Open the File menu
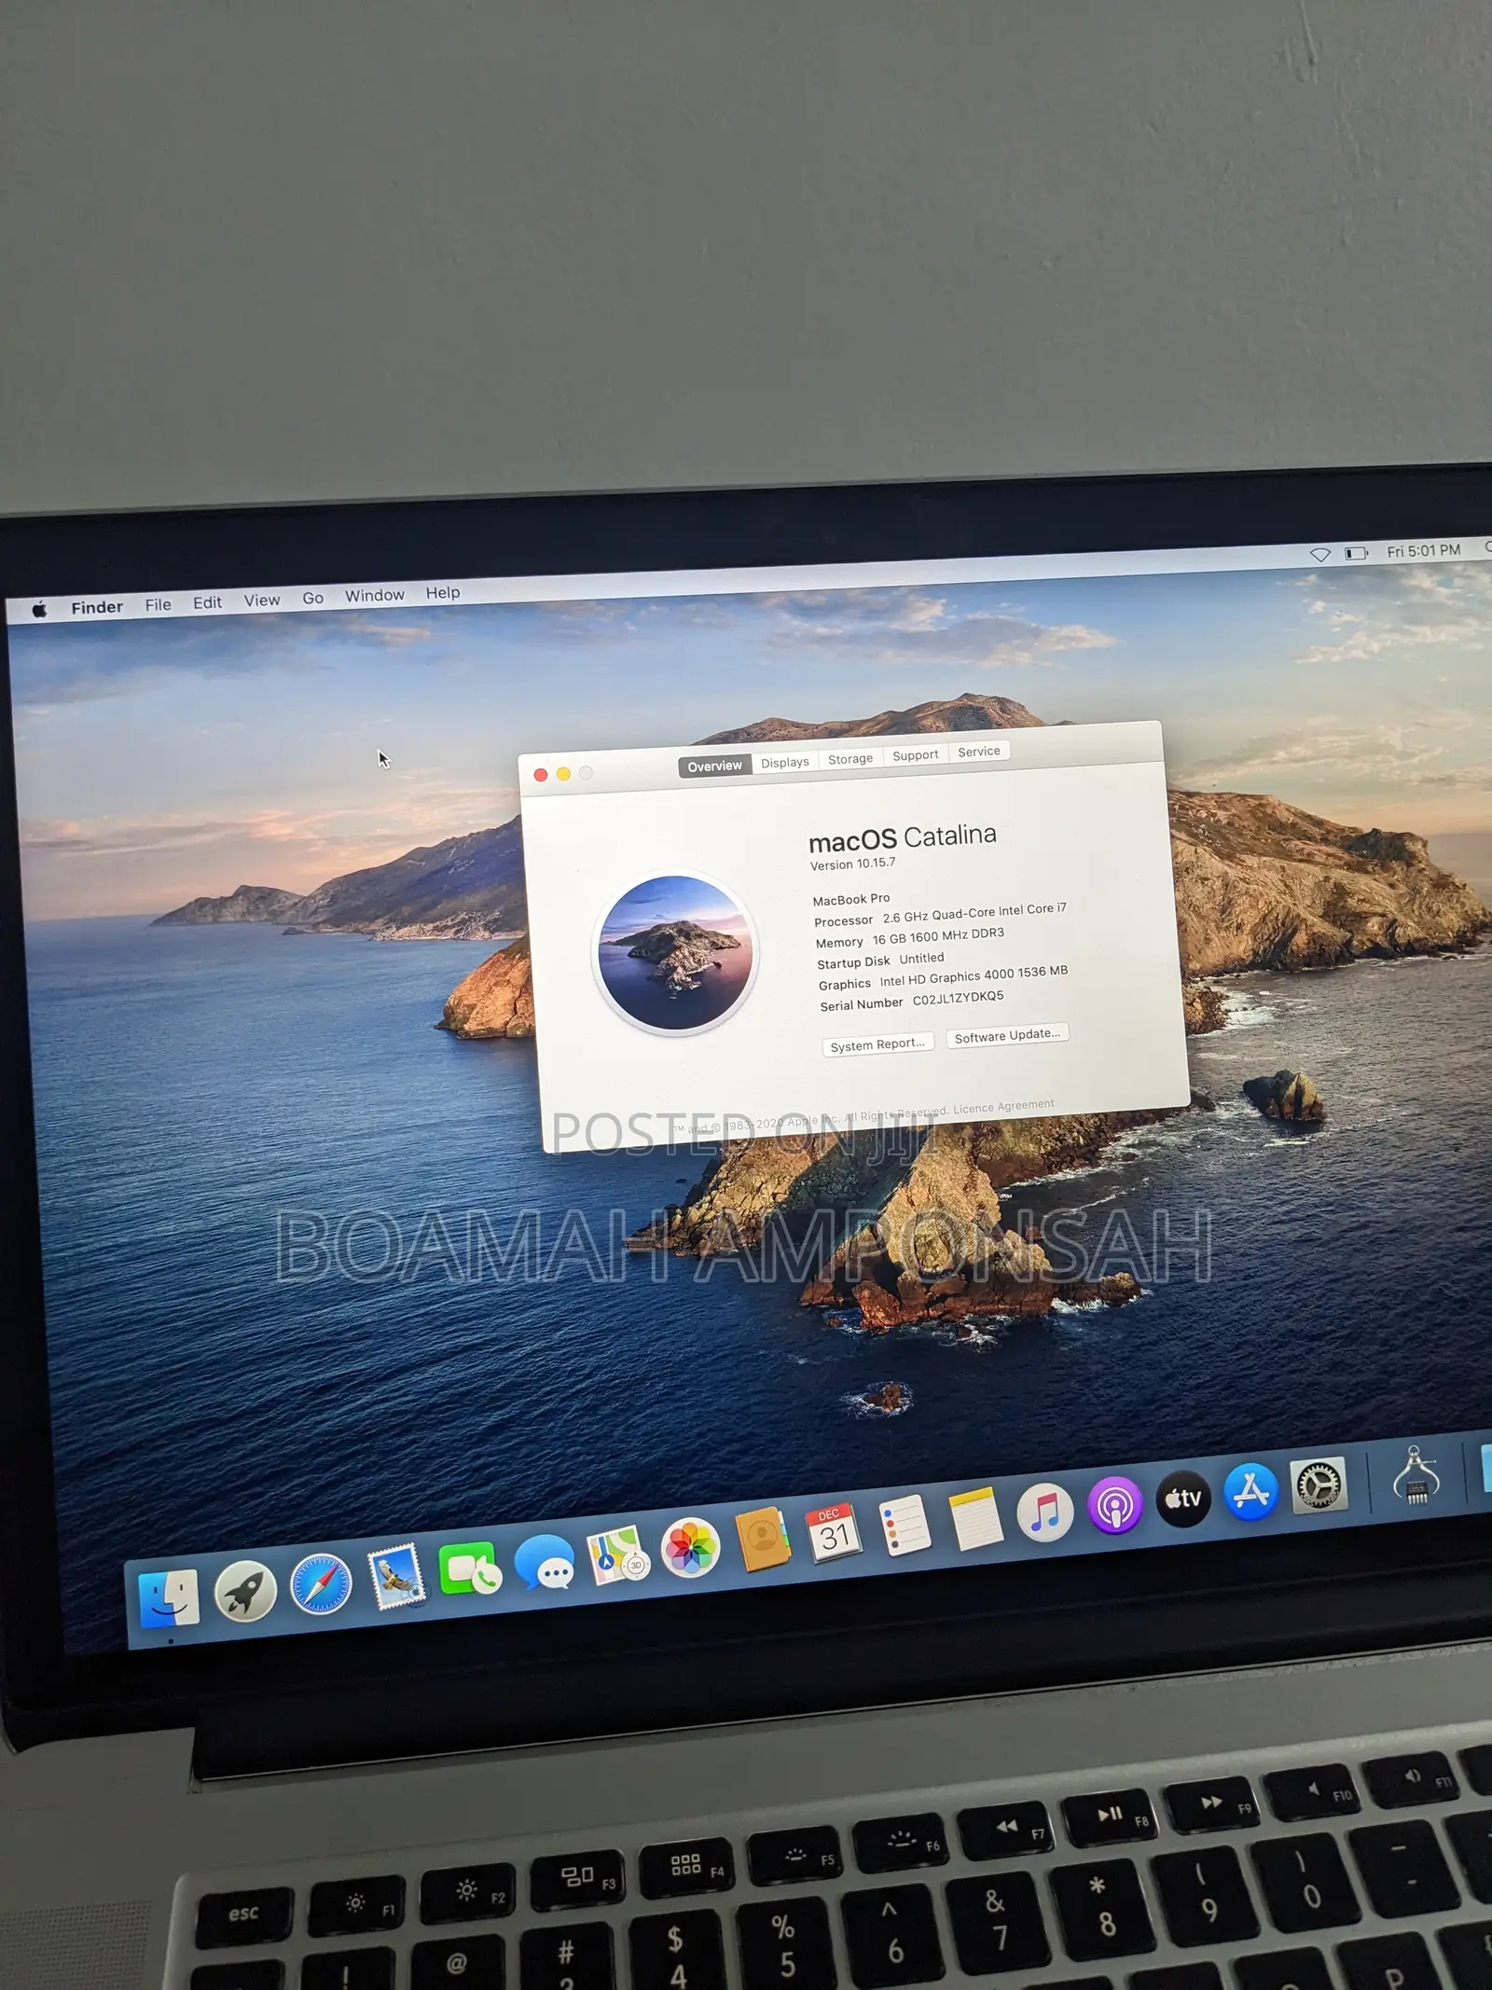 click(159, 604)
